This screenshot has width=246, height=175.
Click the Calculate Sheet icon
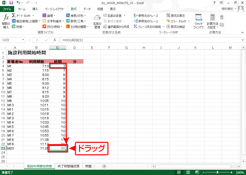(222, 25)
